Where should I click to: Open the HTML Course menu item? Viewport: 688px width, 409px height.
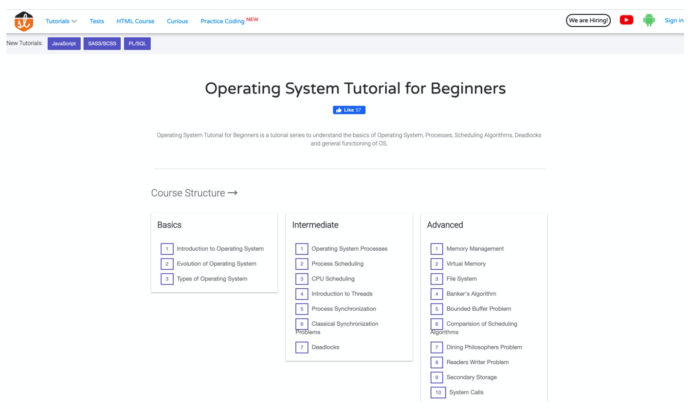(x=135, y=21)
